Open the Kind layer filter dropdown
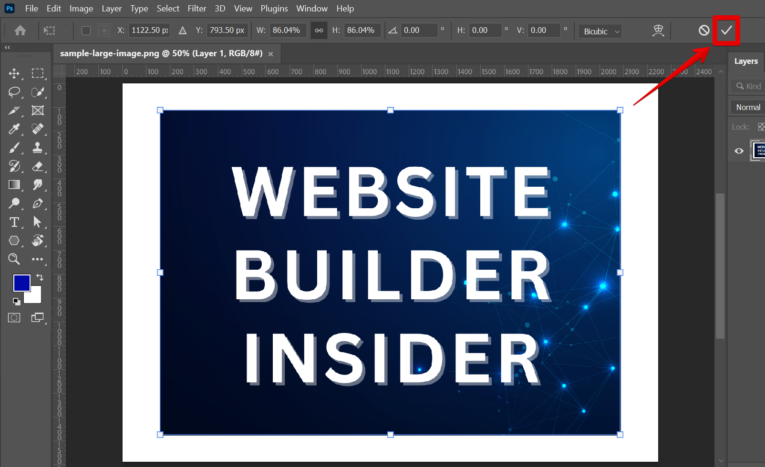This screenshot has width=765, height=467. [748, 86]
